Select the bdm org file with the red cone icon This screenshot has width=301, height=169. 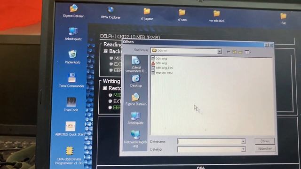click(x=159, y=63)
